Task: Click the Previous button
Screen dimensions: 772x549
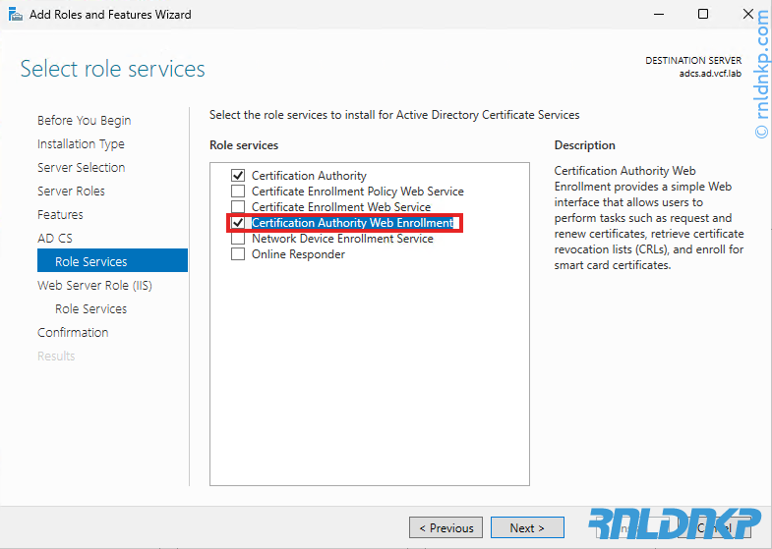Action: pyautogui.click(x=445, y=527)
